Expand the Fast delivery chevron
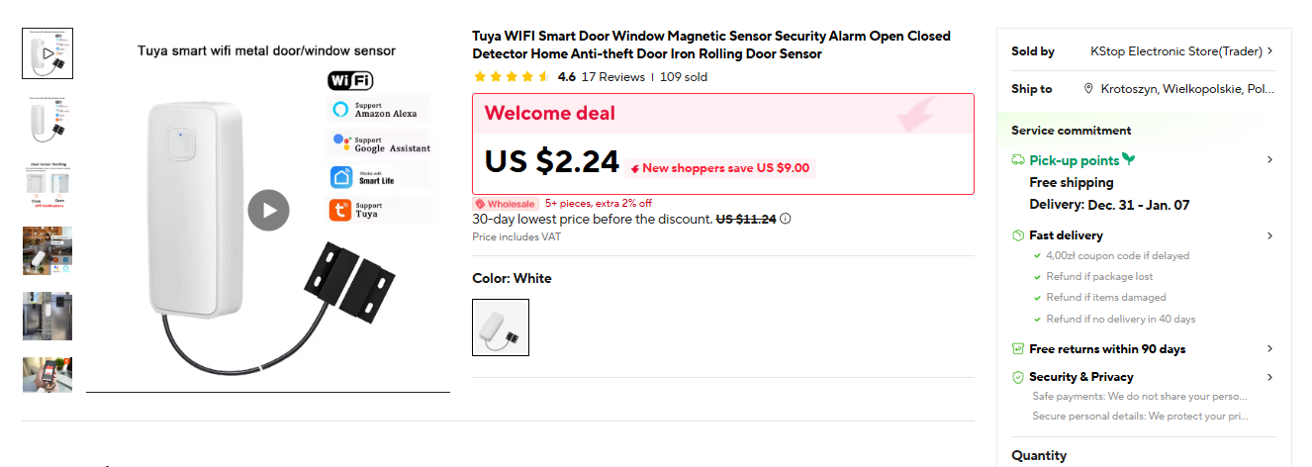The width and height of the screenshot is (1312, 467). pyautogui.click(x=1269, y=235)
